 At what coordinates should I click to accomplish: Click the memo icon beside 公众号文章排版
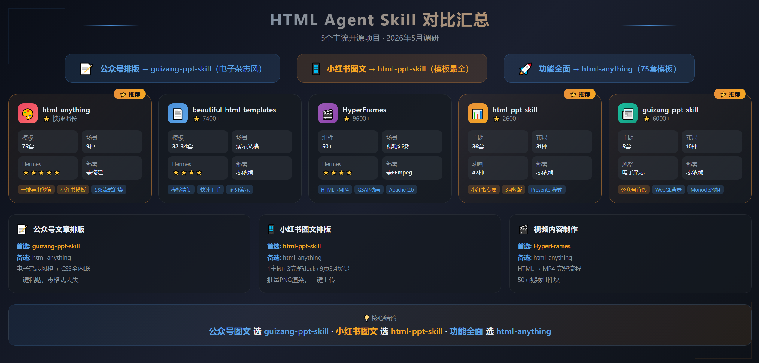click(x=23, y=229)
